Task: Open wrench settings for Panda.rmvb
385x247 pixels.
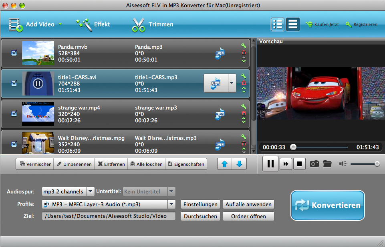Action: pyautogui.click(x=244, y=46)
